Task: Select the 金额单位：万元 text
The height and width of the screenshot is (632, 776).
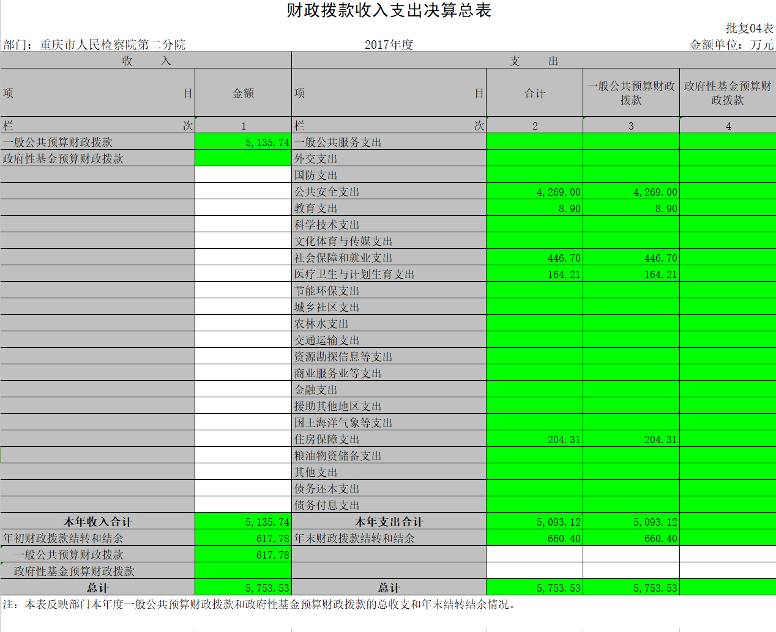Action: [x=731, y=45]
